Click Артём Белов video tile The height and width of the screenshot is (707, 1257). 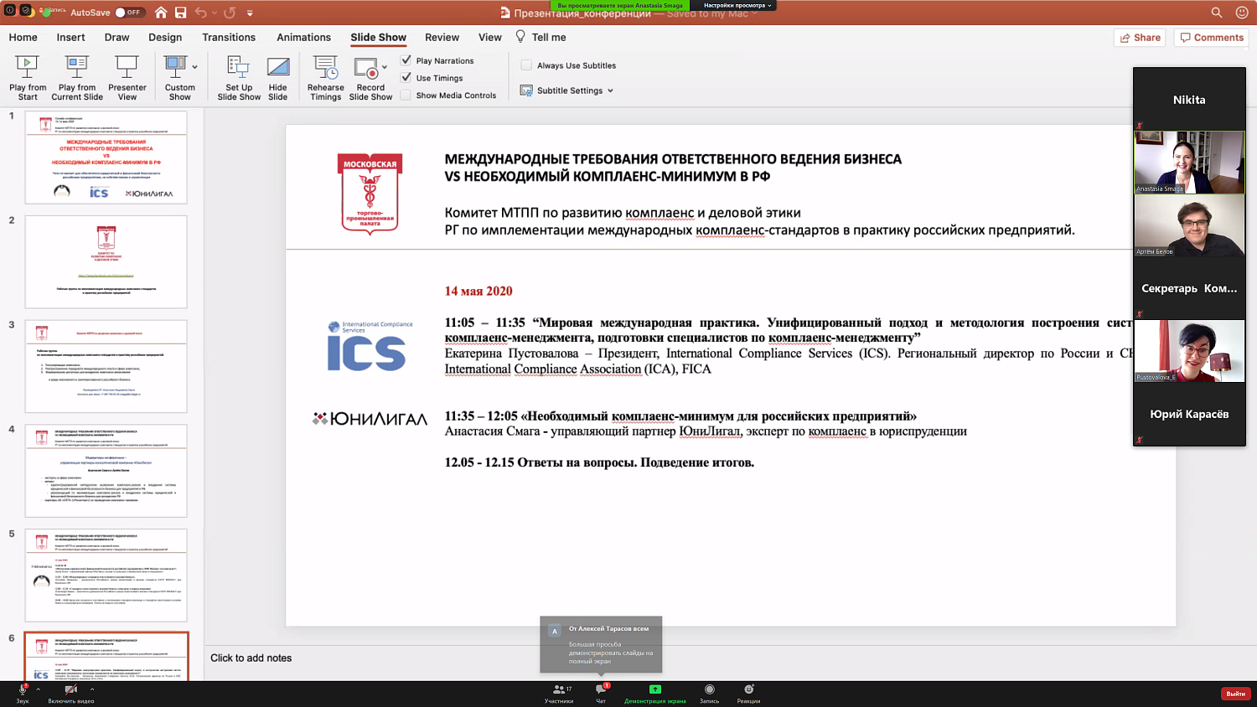click(1189, 225)
